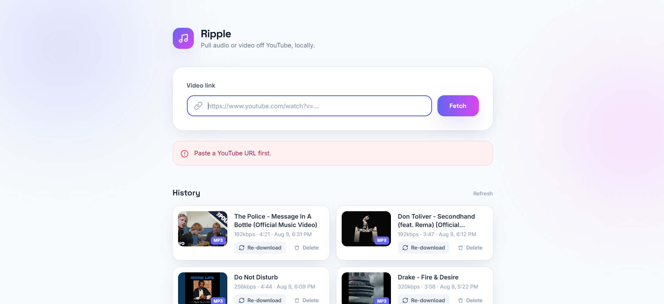Click the 'Video link' field label

pyautogui.click(x=201, y=85)
